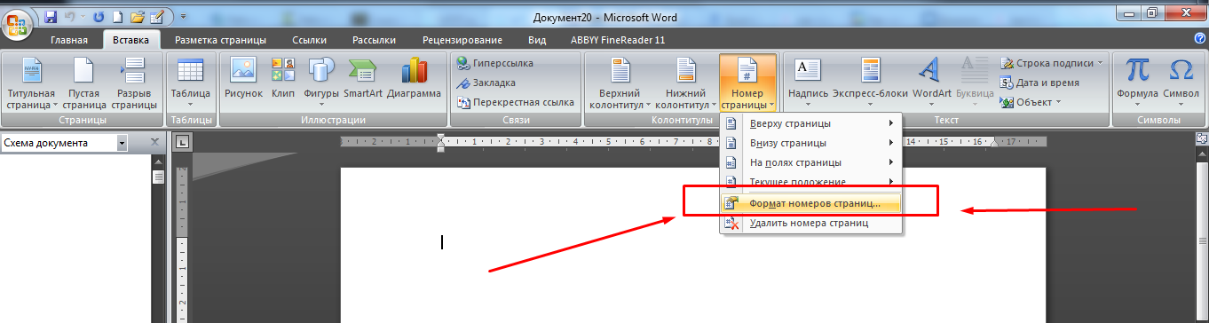
Task: Open the Таблица insert menu
Action: point(190,83)
